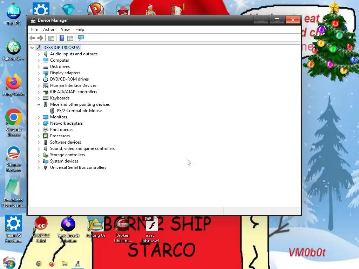The height and width of the screenshot is (269, 359).
Task: Click the Show/Hide Action Pane toolbar icon
Action: (70, 38)
